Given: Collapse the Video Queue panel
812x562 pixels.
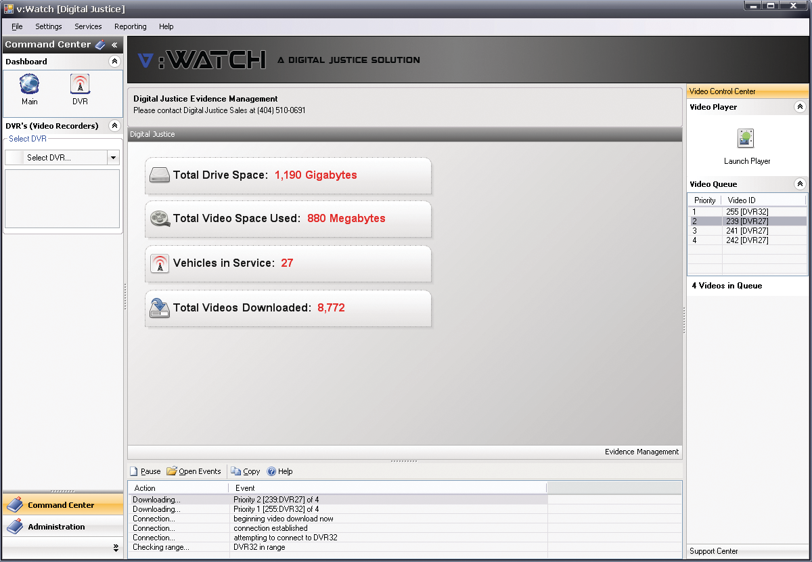Looking at the screenshot, I should pos(800,183).
